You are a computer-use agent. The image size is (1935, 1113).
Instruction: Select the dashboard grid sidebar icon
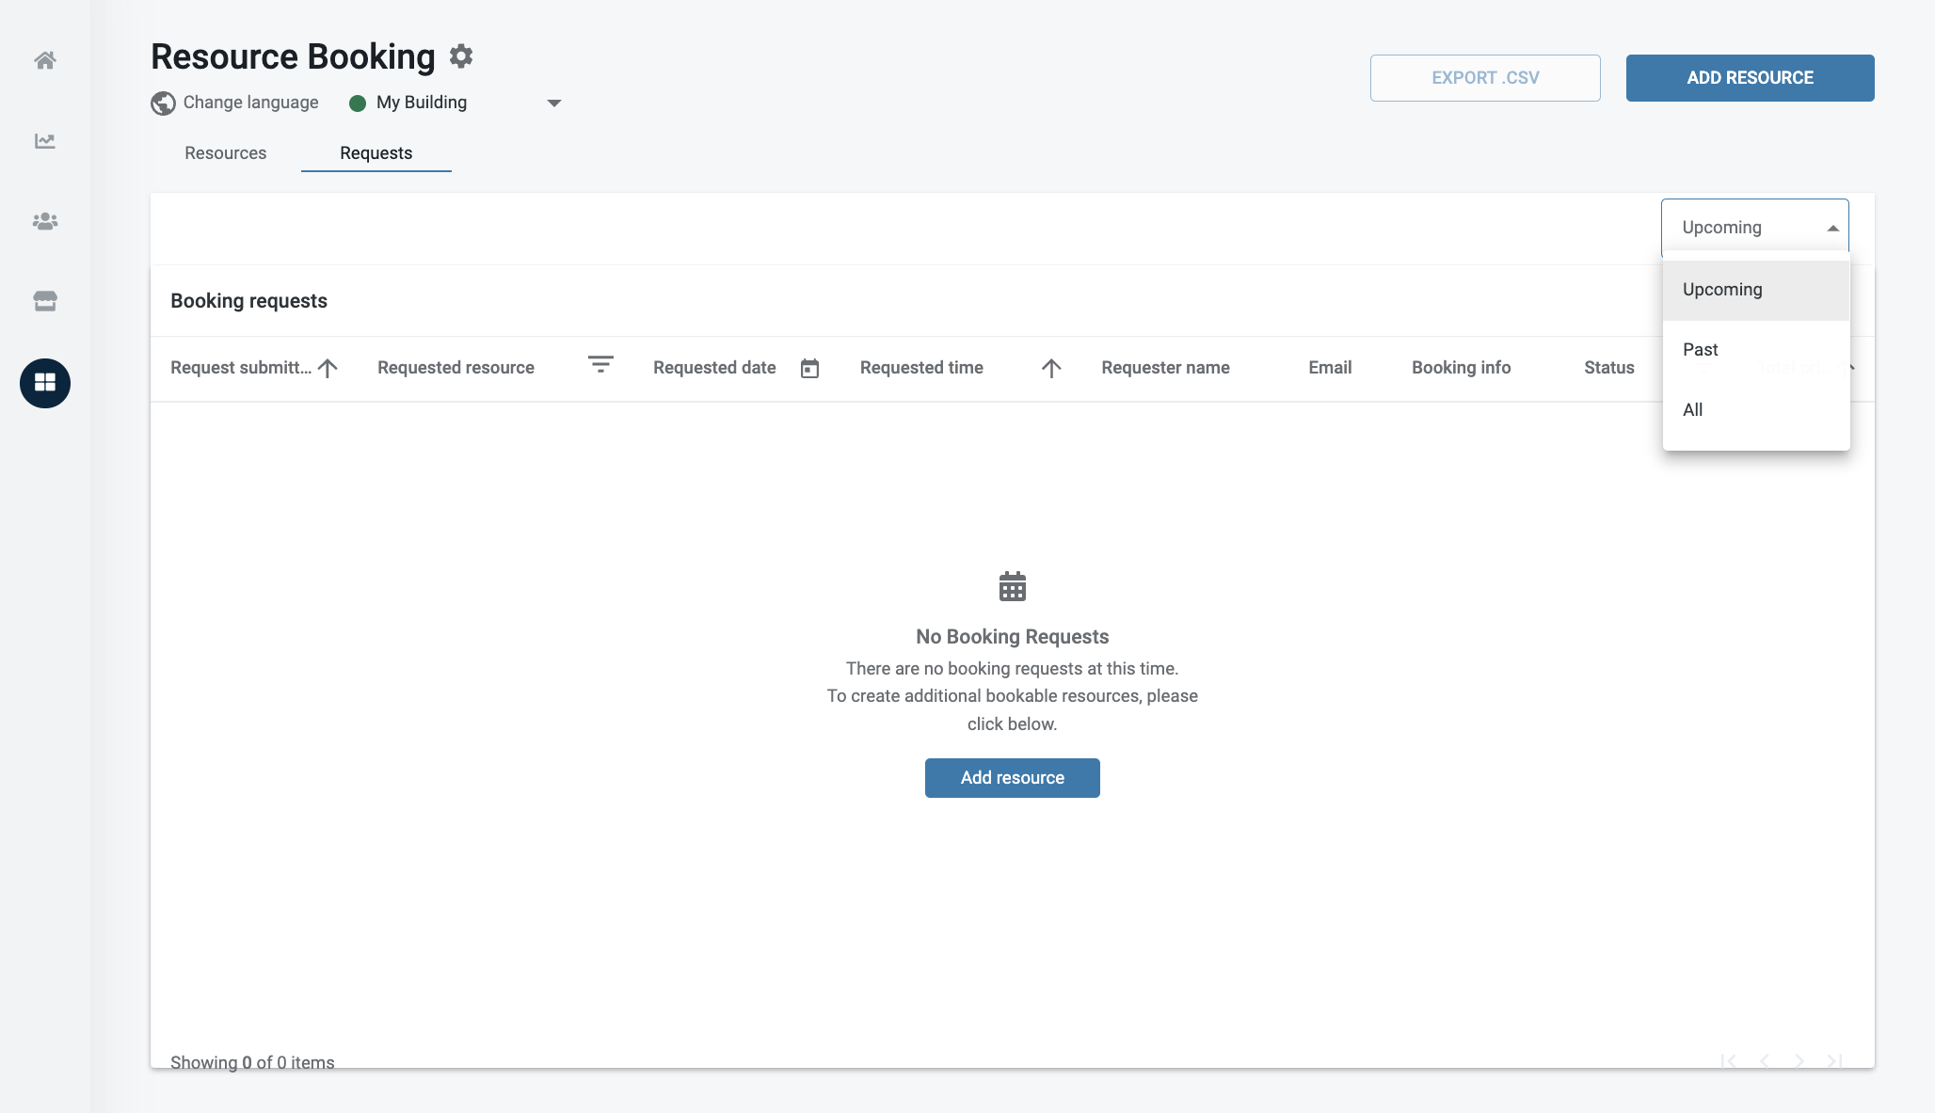[x=45, y=383]
